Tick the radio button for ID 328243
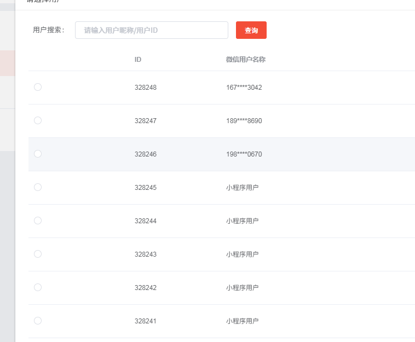The height and width of the screenshot is (342, 415). (38, 254)
